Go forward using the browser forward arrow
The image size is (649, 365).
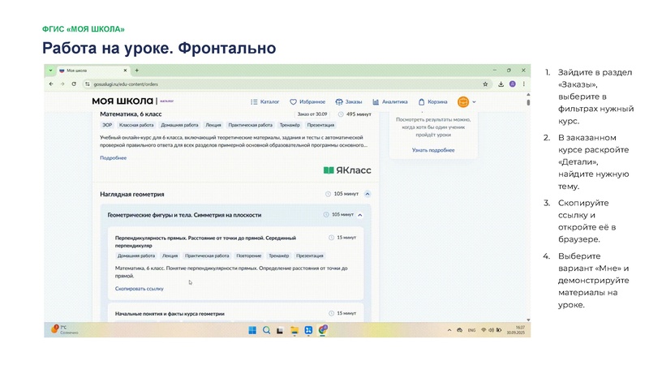point(62,84)
